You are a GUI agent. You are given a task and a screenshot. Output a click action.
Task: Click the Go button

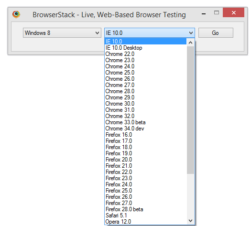click(216, 33)
